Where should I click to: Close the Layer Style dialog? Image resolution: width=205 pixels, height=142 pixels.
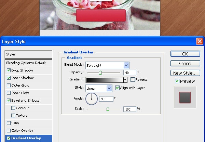(x=200, y=41)
